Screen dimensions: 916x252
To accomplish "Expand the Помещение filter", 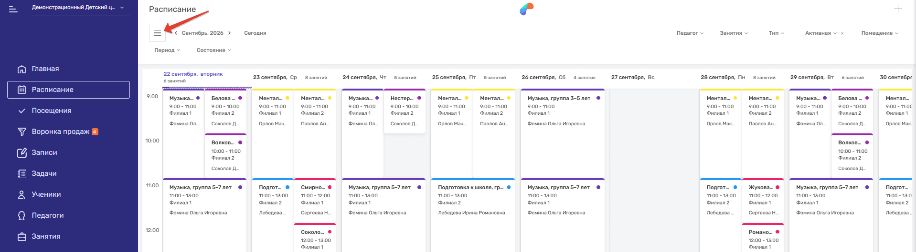I will pos(880,33).
